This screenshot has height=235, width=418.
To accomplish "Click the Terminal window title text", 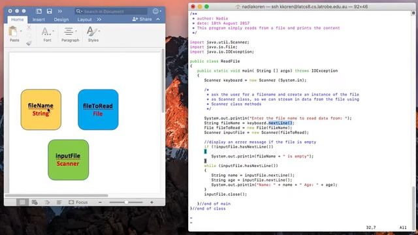I will [x=305, y=7].
